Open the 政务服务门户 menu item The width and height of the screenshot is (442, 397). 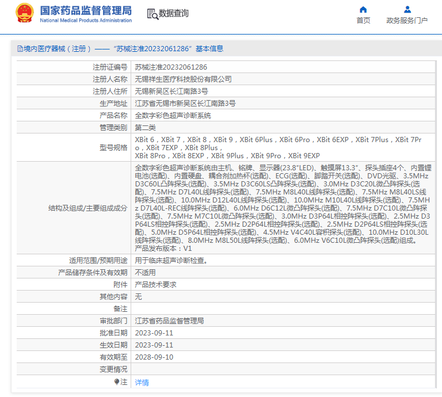pyautogui.click(x=407, y=21)
